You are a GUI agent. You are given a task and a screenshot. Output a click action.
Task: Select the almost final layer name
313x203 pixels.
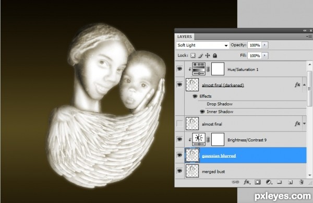pyautogui.click(x=212, y=124)
